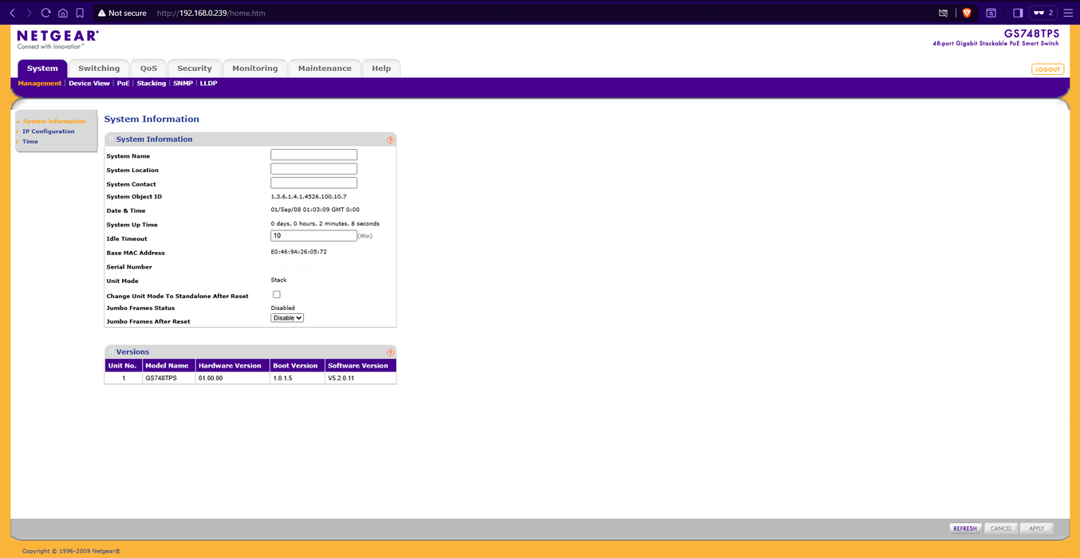This screenshot has height=558, width=1080.
Task: Click the crossed-out media blocked icon
Action: point(943,13)
